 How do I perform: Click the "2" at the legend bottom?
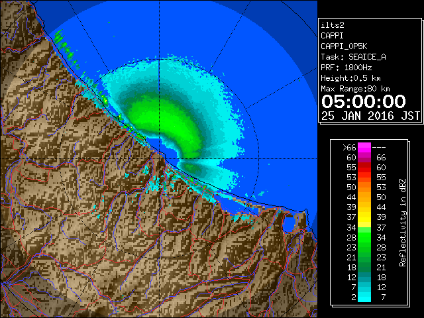coord(354,297)
